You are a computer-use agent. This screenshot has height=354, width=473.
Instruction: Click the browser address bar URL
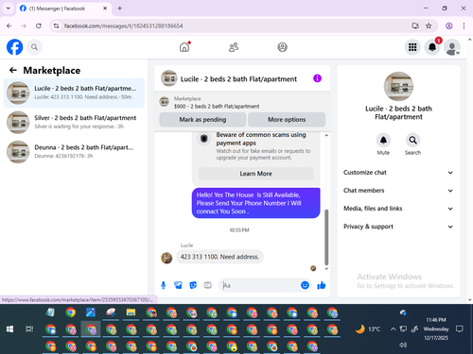(123, 25)
